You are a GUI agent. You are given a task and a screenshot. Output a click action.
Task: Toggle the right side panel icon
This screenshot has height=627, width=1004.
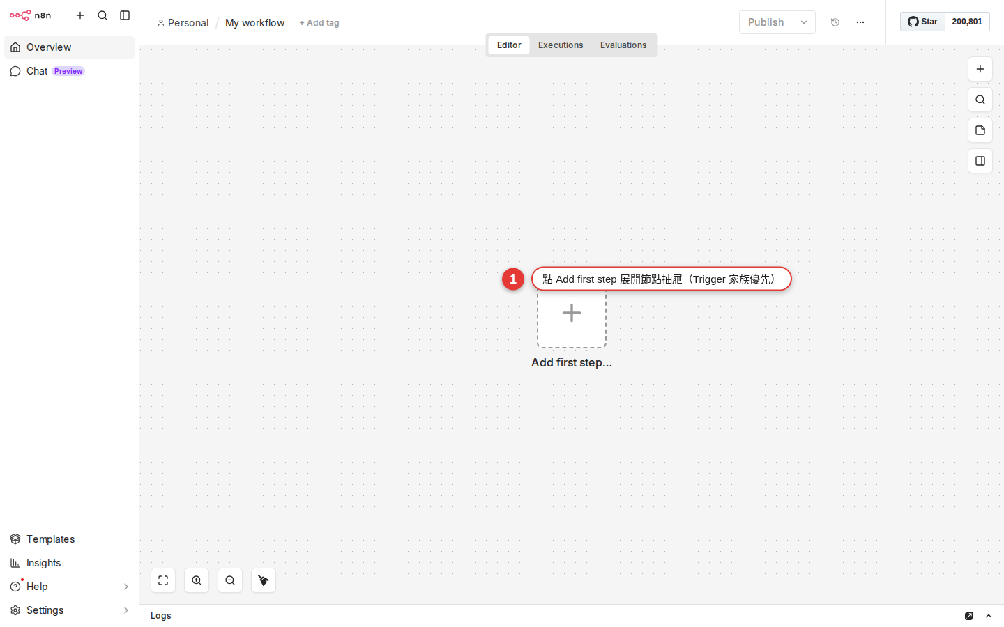tap(980, 161)
